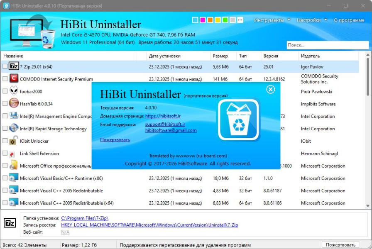Image resolution: width=372 pixels, height=249 pixels.
Task: Check the 7-Zip 25.01 checkbox
Action: click(5, 66)
